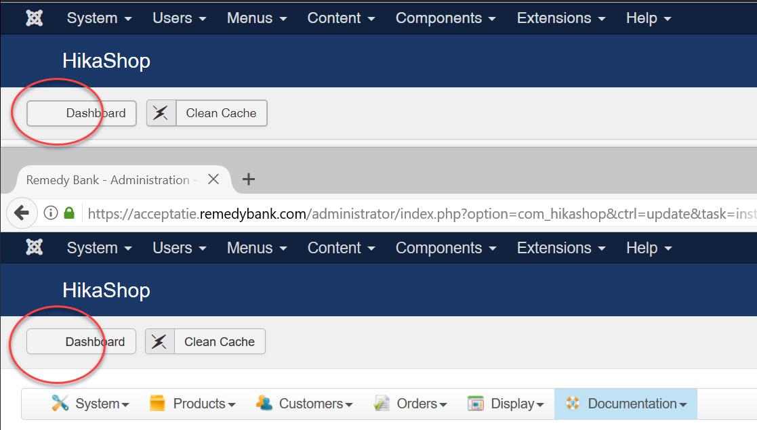The width and height of the screenshot is (757, 430).
Task: Click the green padlock security icon
Action: [x=69, y=213]
